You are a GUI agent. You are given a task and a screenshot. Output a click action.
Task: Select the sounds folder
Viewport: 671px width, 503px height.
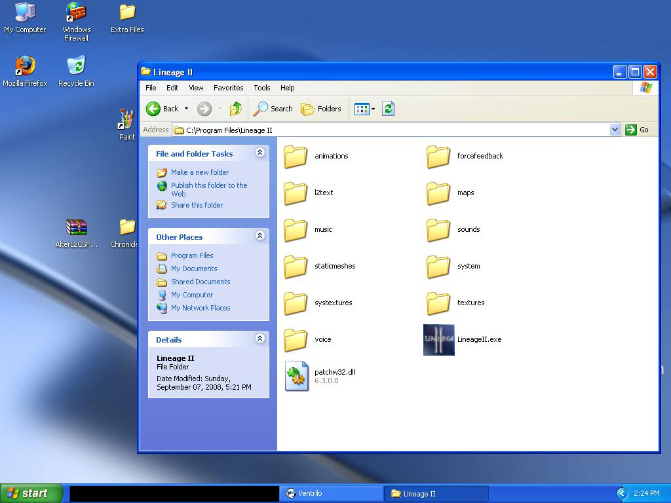[453, 230]
